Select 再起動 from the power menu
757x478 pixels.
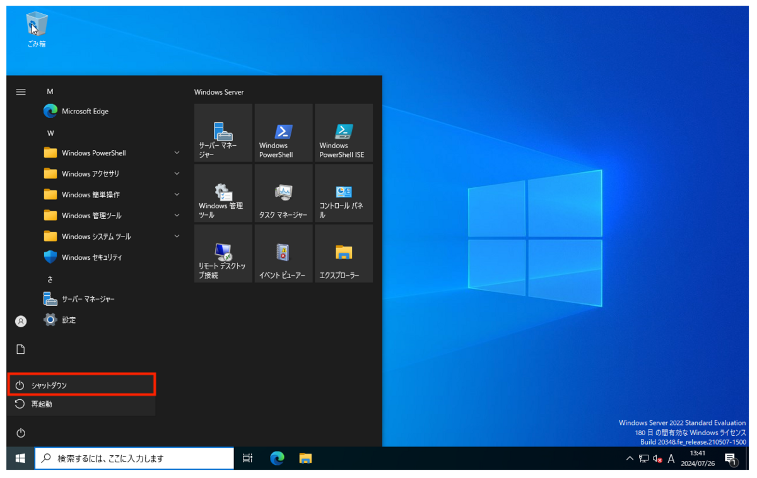click(x=81, y=404)
